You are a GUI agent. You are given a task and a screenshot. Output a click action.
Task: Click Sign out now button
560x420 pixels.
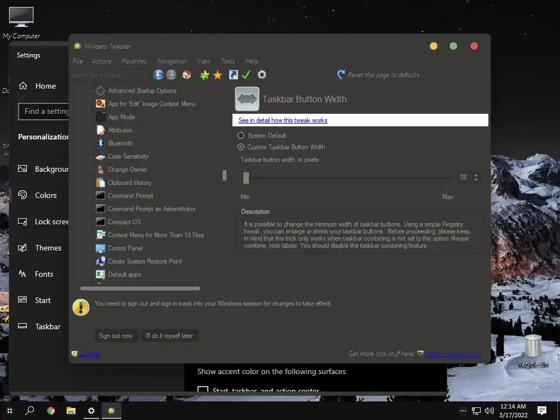[116, 336]
